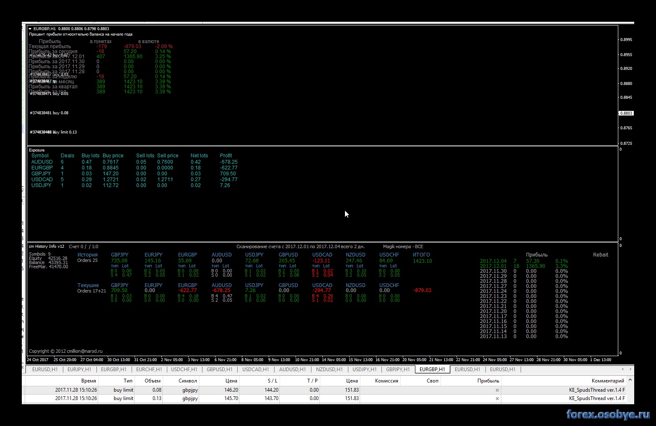This screenshot has height=426, width=656.
Task: Click the Equity value 42516.28
Action: point(58,259)
